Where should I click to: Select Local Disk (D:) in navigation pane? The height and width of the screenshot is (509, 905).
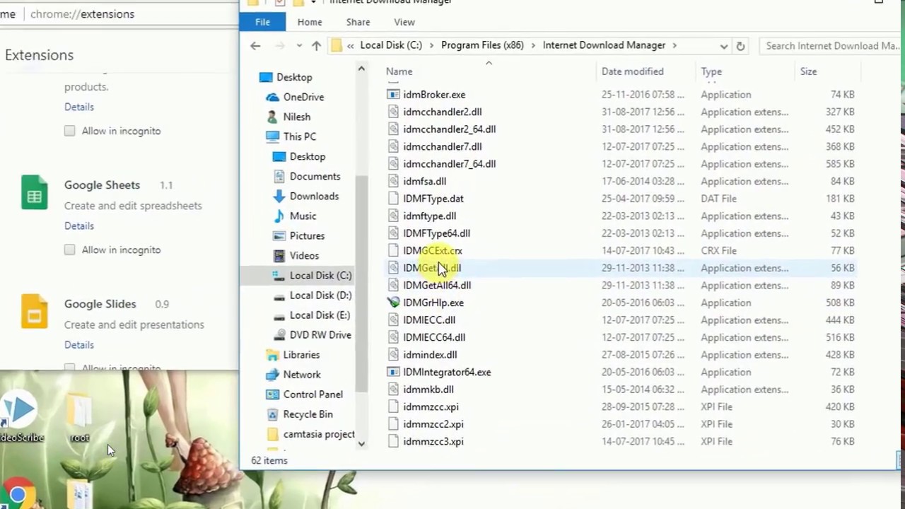pos(320,295)
